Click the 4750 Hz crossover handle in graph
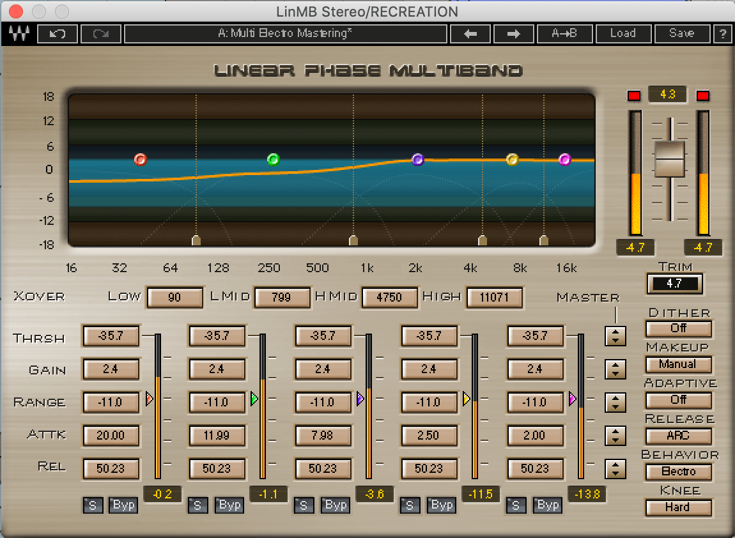735x538 pixels. (x=483, y=240)
